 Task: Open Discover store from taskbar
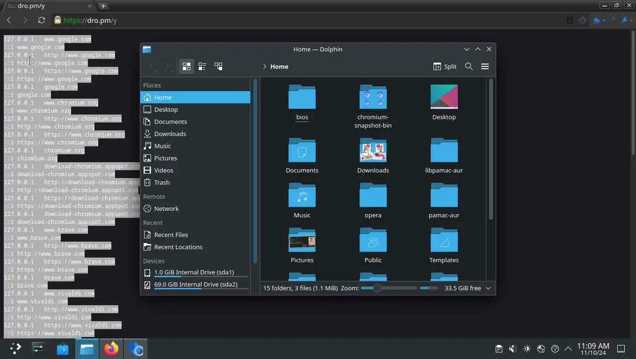pos(63,348)
